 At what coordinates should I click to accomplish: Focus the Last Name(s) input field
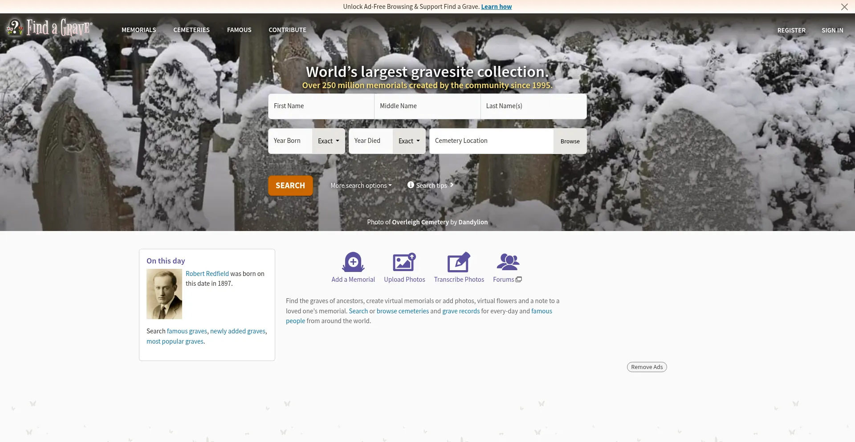(533, 106)
